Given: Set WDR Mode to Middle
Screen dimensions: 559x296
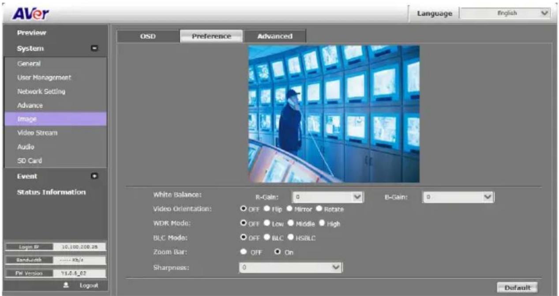Looking at the screenshot, I should (x=291, y=223).
